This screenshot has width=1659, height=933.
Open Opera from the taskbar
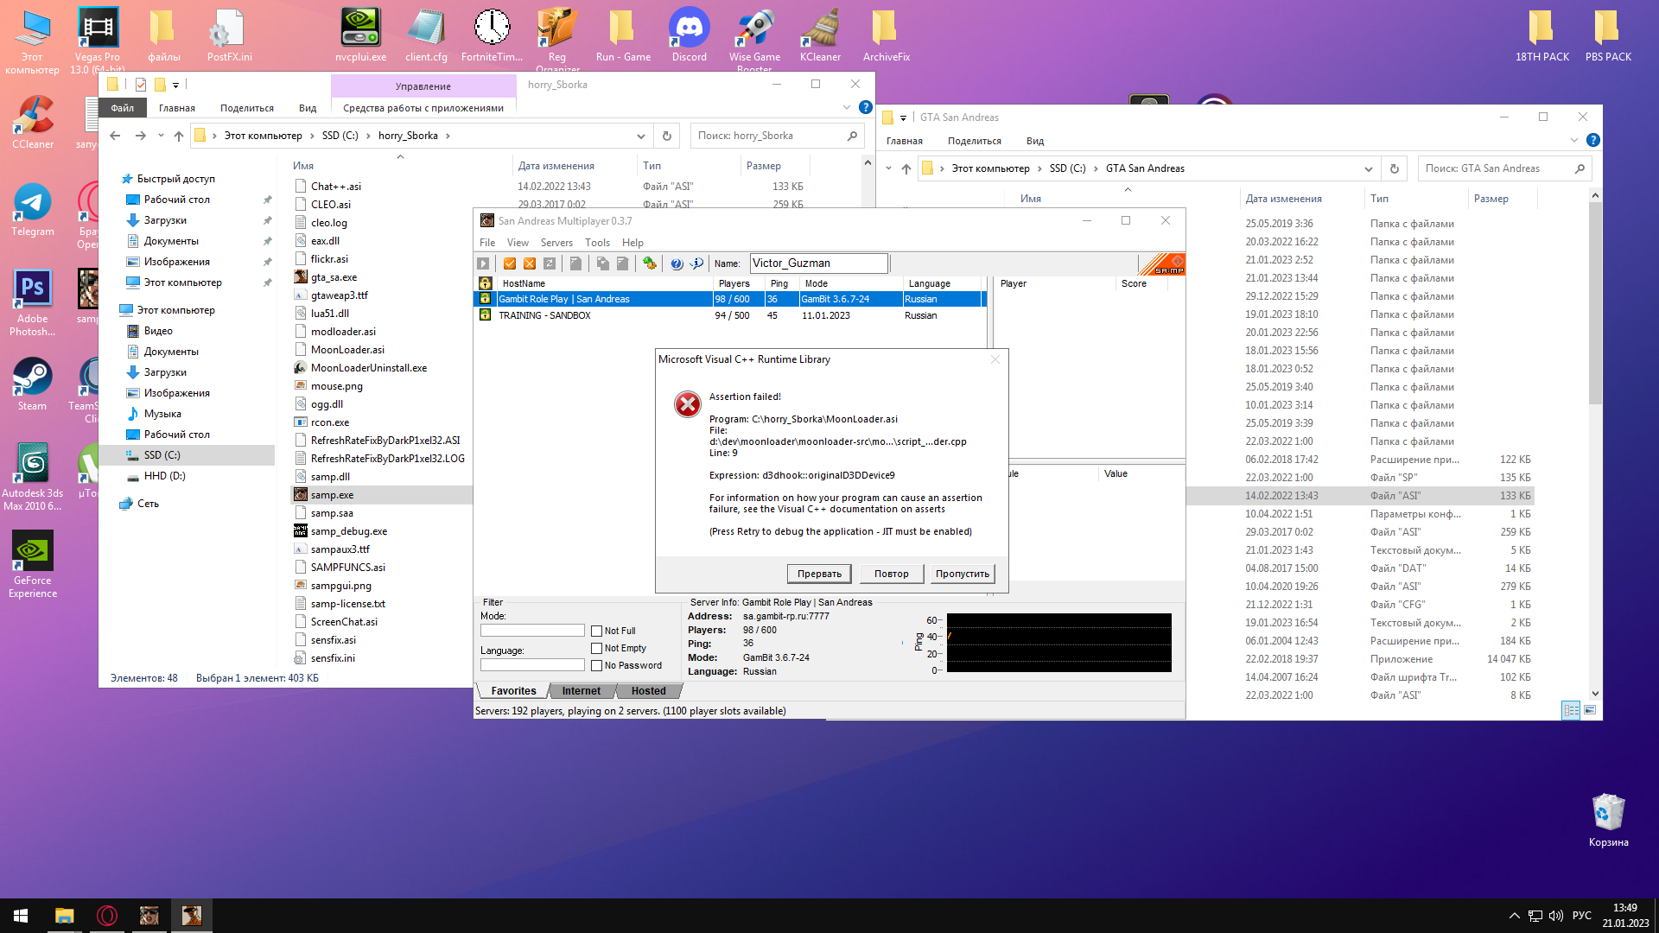point(107,916)
